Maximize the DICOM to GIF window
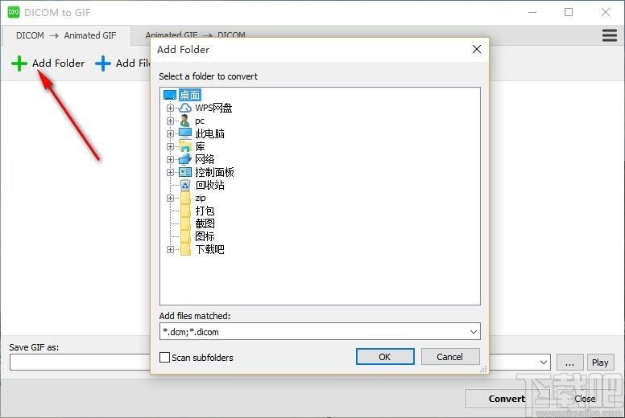Image resolution: width=625 pixels, height=418 pixels. [x=569, y=12]
